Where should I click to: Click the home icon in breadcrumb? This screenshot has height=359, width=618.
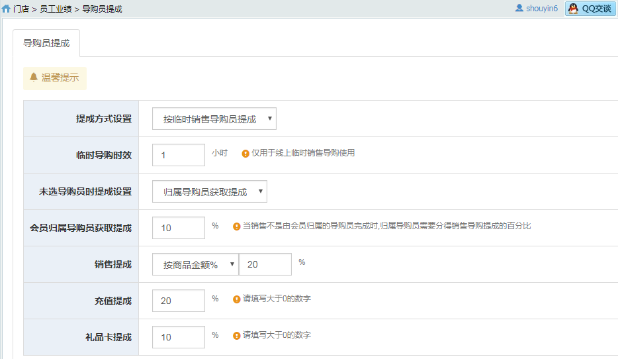[6, 9]
